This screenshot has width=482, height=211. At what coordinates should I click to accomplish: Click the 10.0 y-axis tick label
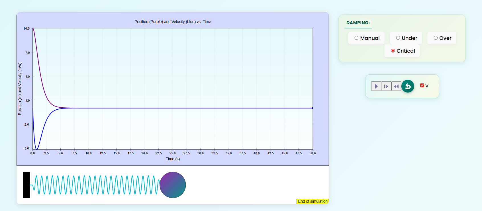pyautogui.click(x=26, y=28)
